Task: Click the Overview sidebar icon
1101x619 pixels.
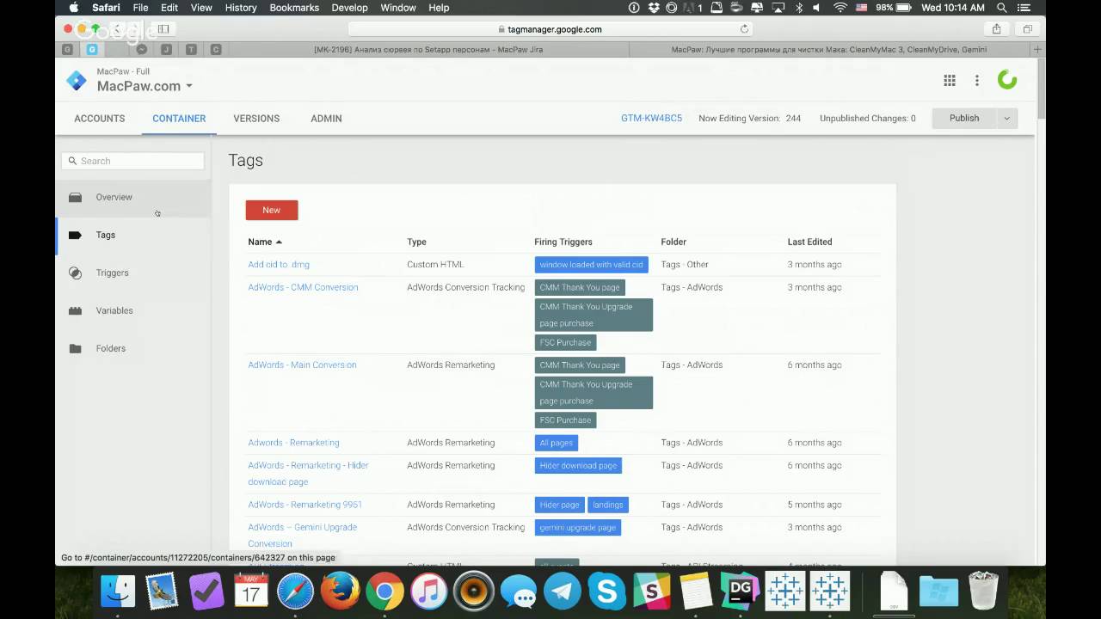Action: click(76, 197)
